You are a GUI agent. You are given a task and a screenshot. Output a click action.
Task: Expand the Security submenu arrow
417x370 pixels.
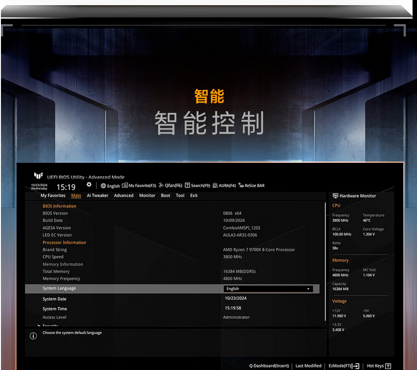point(39,326)
